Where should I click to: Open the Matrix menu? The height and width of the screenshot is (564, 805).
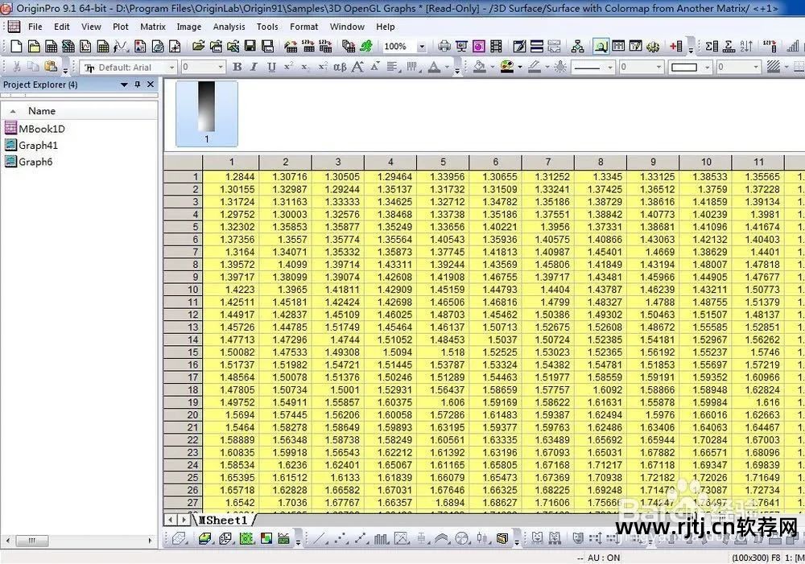[153, 27]
